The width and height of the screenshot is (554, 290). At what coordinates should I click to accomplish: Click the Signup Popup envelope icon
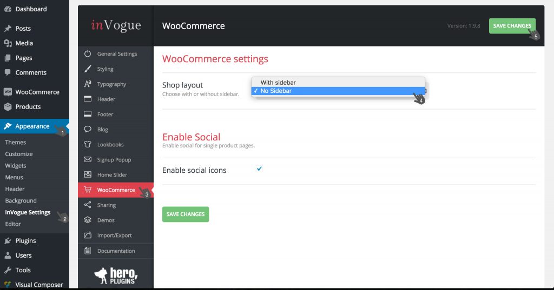tap(88, 159)
